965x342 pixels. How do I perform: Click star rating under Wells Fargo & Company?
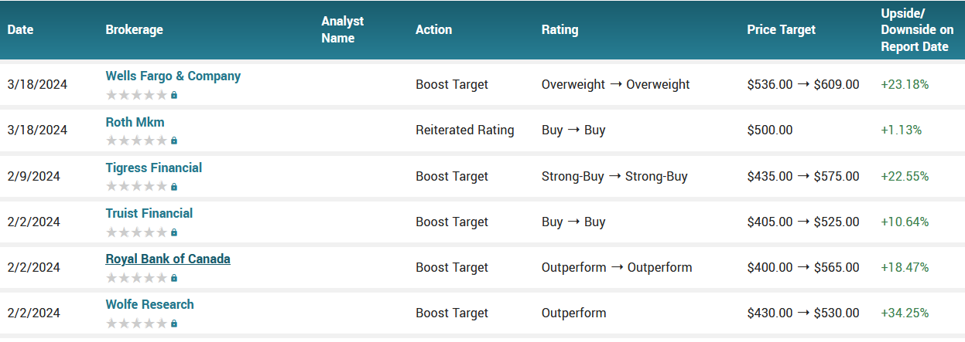[x=136, y=95]
